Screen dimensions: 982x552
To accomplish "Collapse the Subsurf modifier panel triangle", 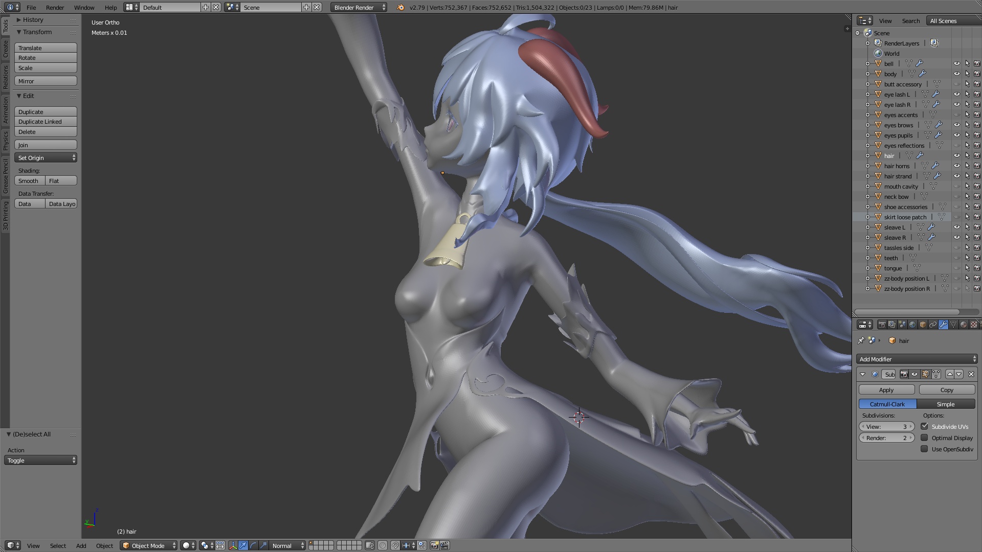I will click(862, 374).
